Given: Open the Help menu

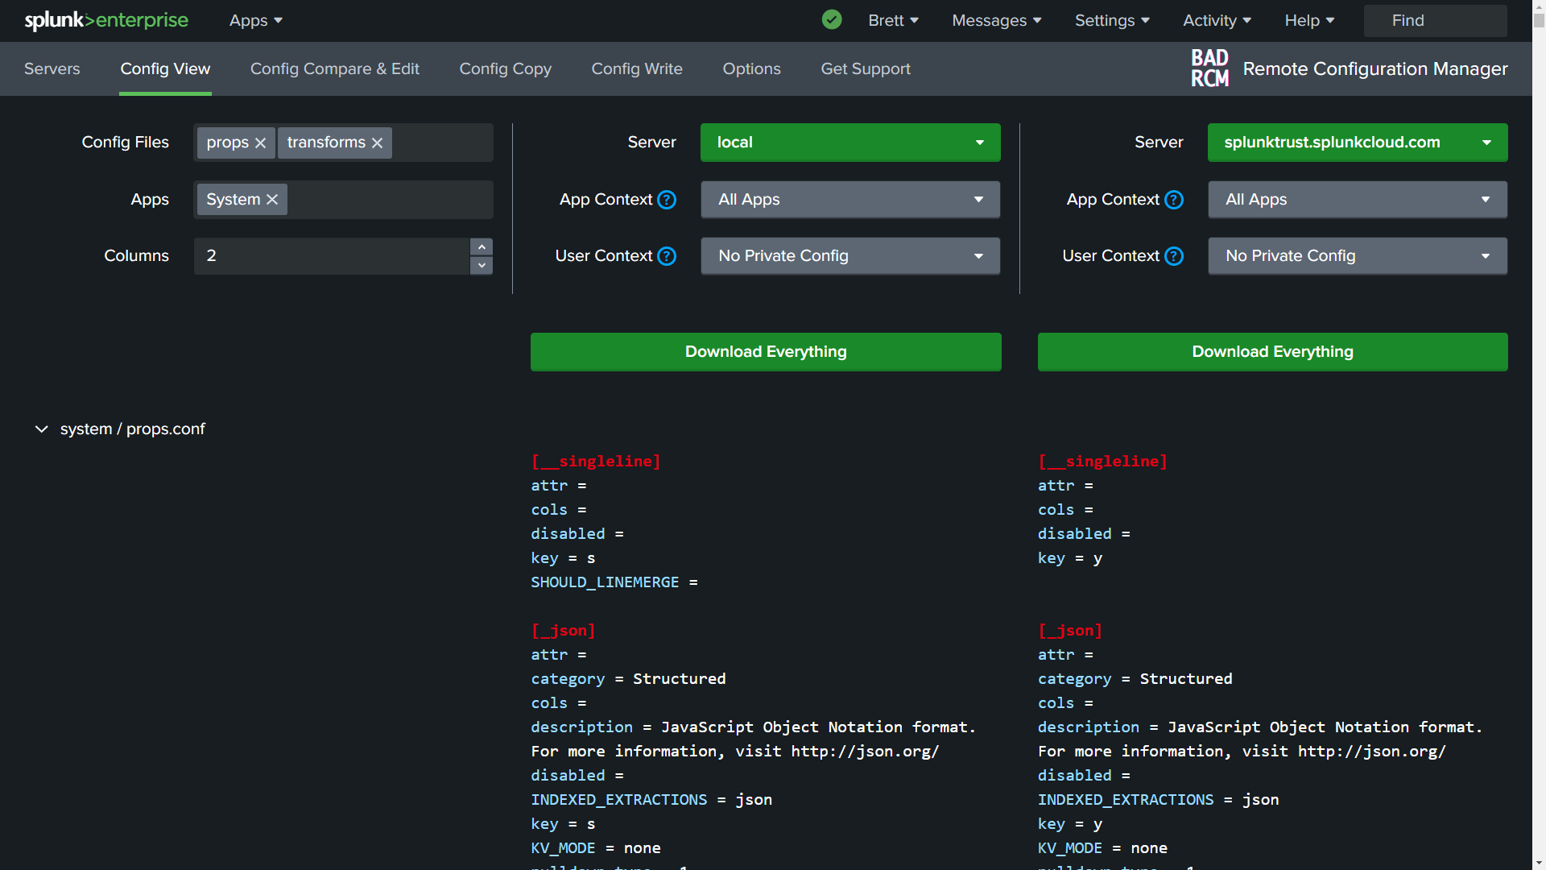Looking at the screenshot, I should 1309,20.
